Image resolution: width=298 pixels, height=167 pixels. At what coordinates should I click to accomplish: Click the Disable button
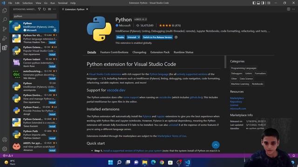[x=120, y=37]
